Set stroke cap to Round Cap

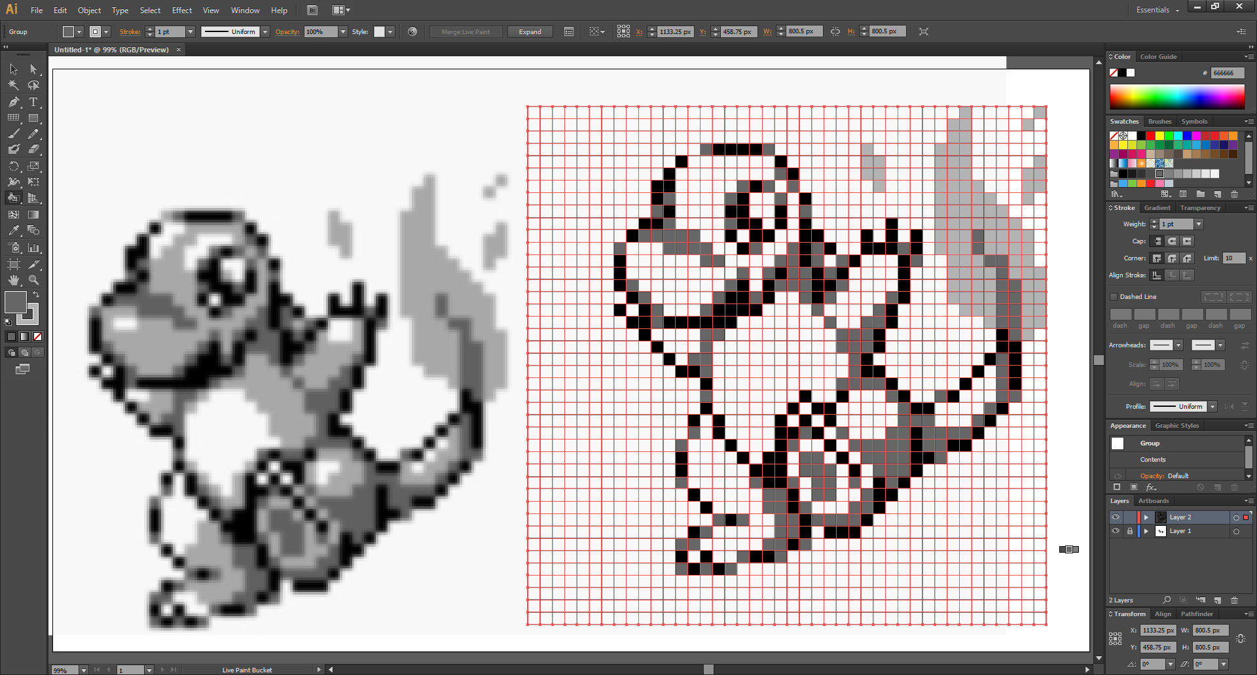pyautogui.click(x=1172, y=241)
